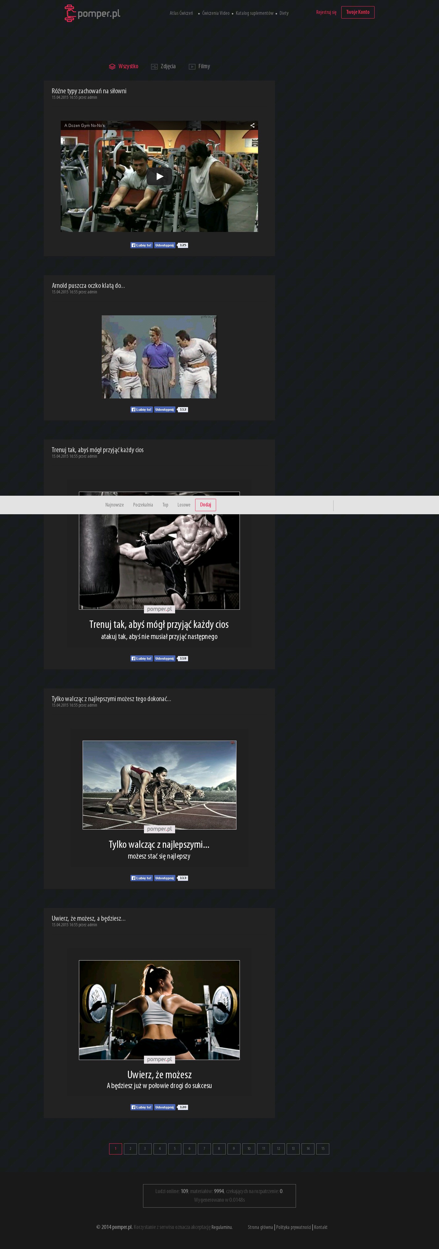Open Twoje Konto button
Screen dimensions: 439x1249
[358, 12]
